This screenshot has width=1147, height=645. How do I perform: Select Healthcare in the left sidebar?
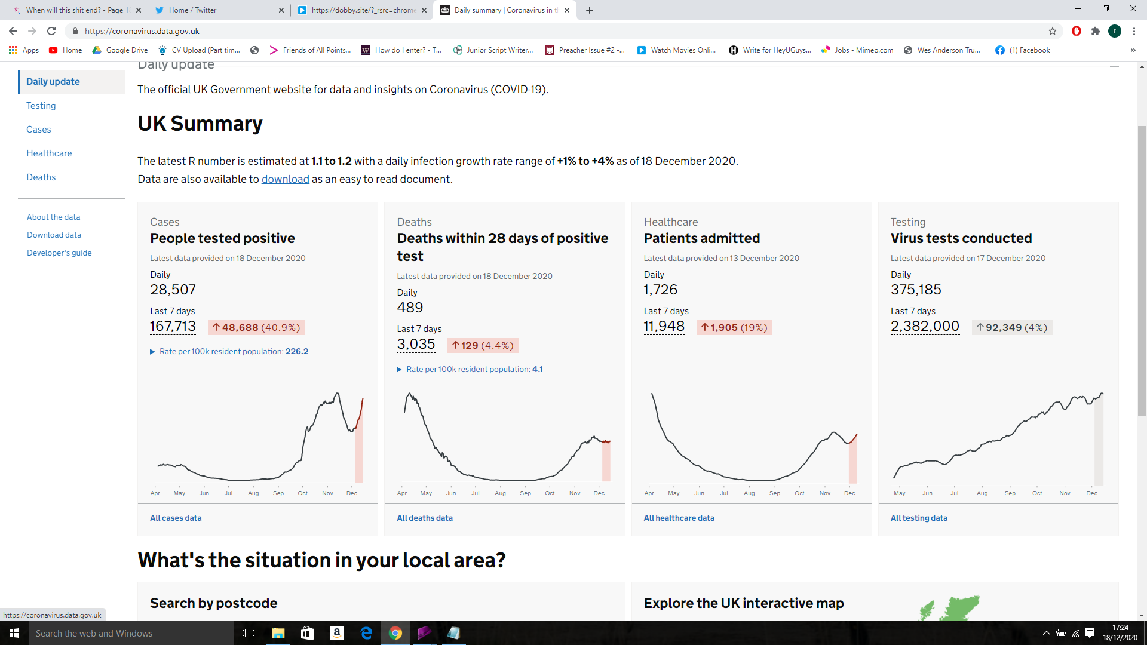(x=49, y=153)
